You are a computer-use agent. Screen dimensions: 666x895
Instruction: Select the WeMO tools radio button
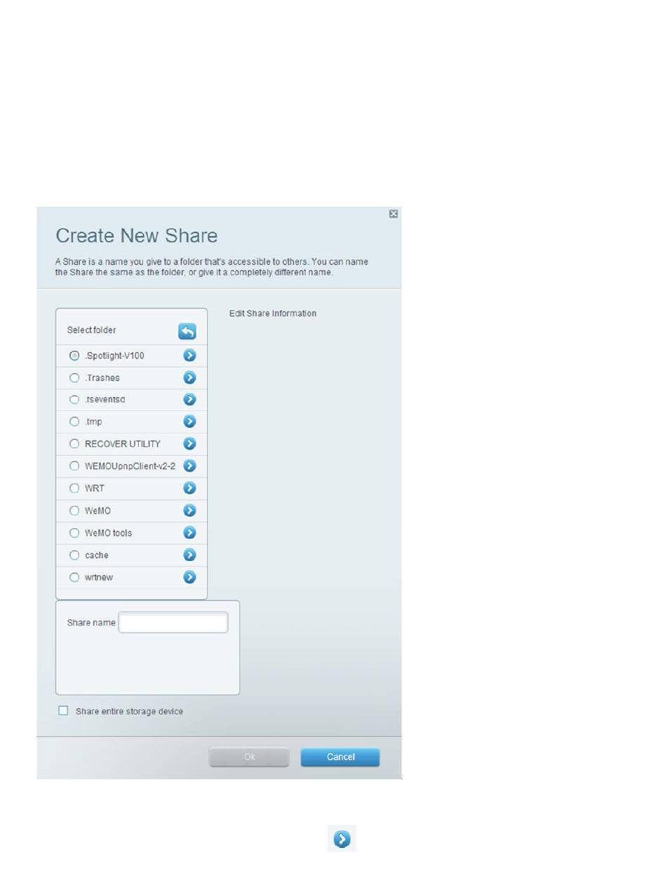pos(74,533)
